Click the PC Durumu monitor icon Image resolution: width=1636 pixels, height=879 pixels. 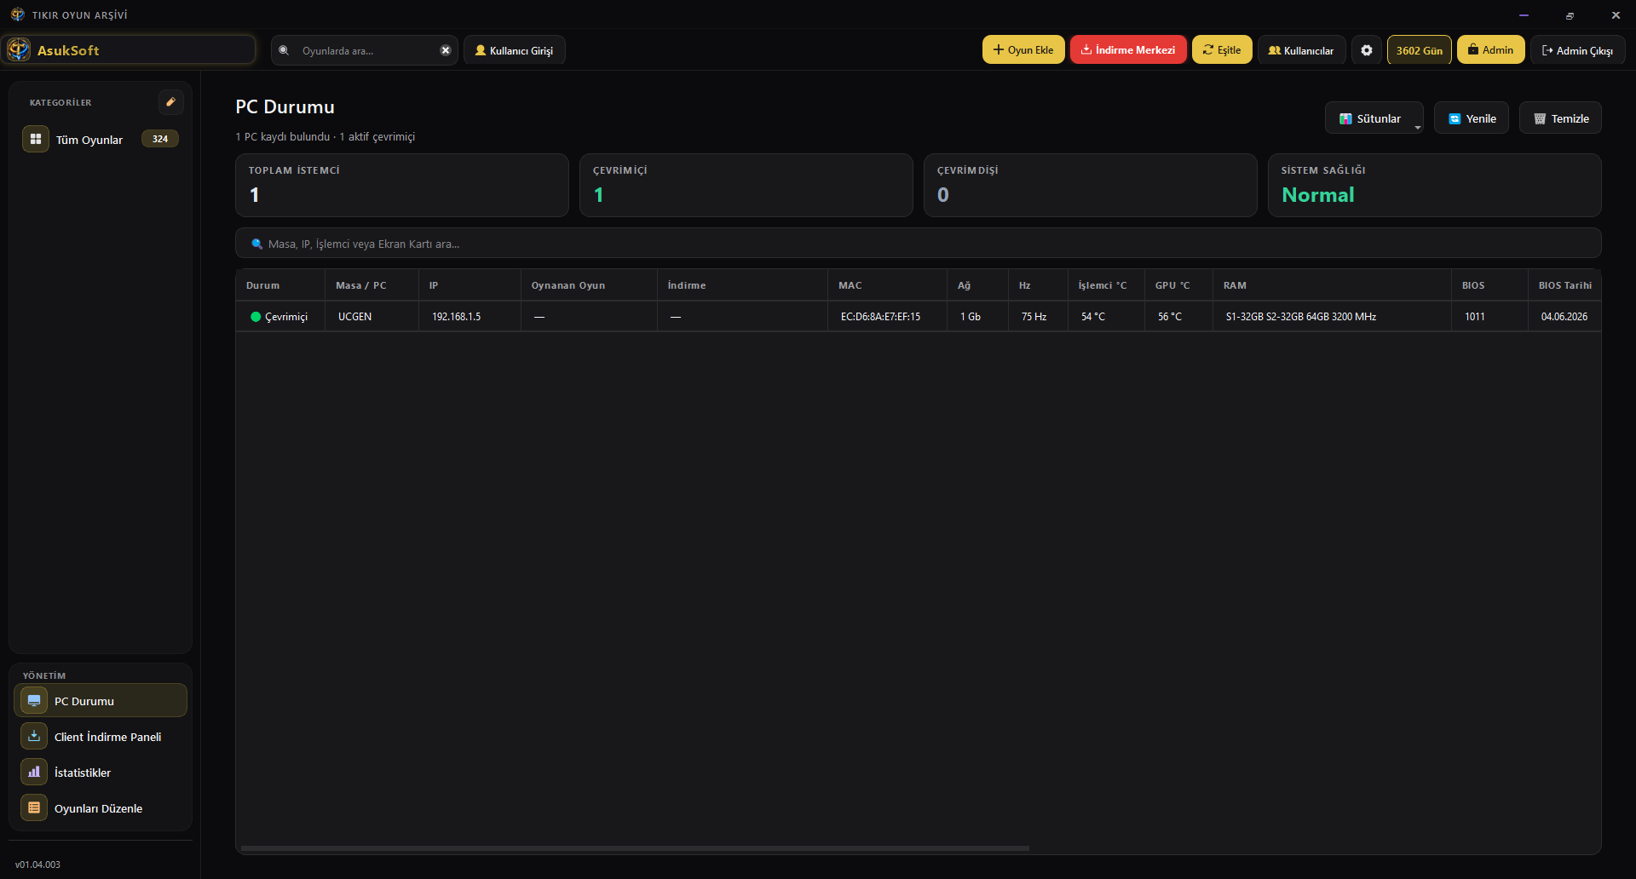pyautogui.click(x=34, y=700)
